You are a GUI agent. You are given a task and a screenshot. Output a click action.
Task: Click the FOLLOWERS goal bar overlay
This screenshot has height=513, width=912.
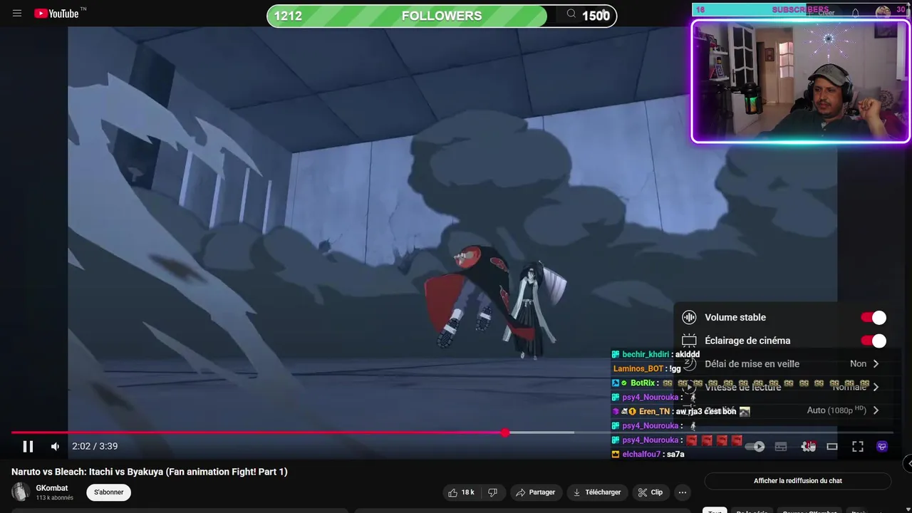click(x=442, y=16)
